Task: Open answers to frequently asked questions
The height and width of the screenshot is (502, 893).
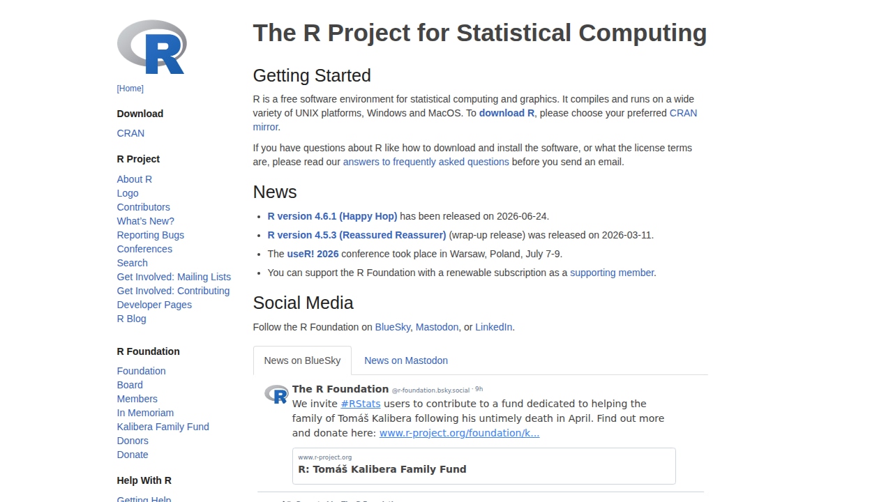Action: 426,162
